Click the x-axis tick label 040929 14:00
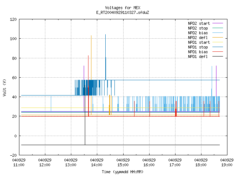Viewport: 234px width, 175px height. (97, 163)
